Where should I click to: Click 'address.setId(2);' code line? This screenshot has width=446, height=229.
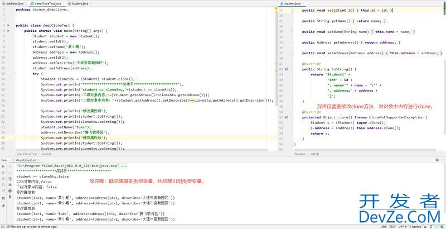click(49, 58)
